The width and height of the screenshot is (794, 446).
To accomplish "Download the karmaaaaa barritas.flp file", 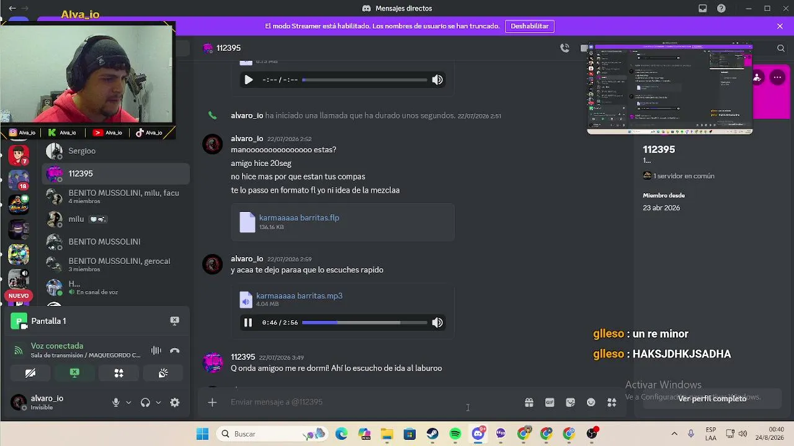I will click(299, 217).
